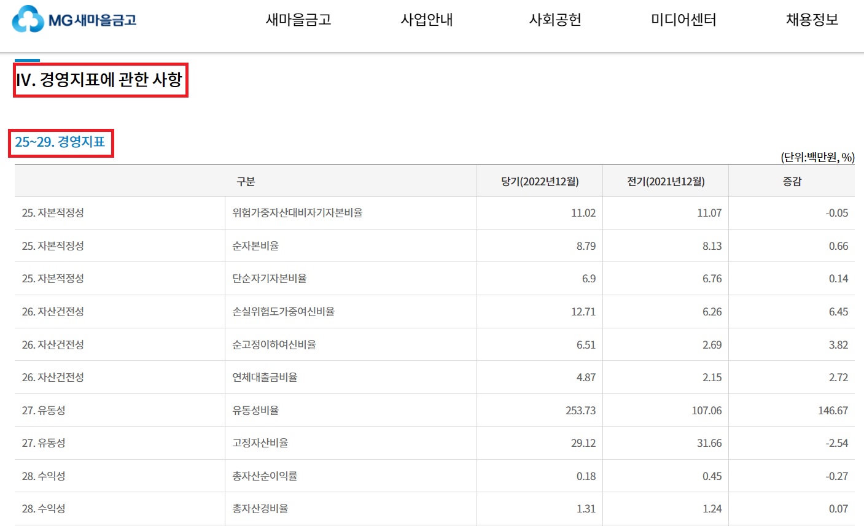Open the 새마을금고 navigation menu
The image size is (864, 526).
pyautogui.click(x=299, y=19)
